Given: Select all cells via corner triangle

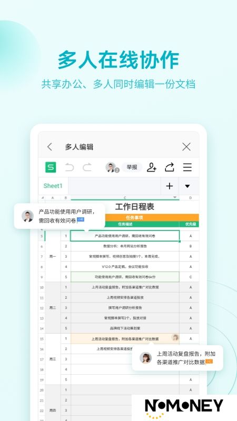Looking at the screenshot, I should pyautogui.click(x=42, y=198).
